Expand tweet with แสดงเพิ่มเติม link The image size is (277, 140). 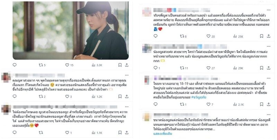162,133
